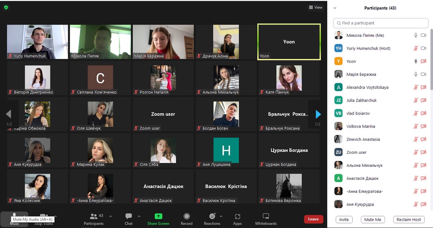Open the Reactions menu
Viewport: 433px width, 228px height.
[212, 219]
